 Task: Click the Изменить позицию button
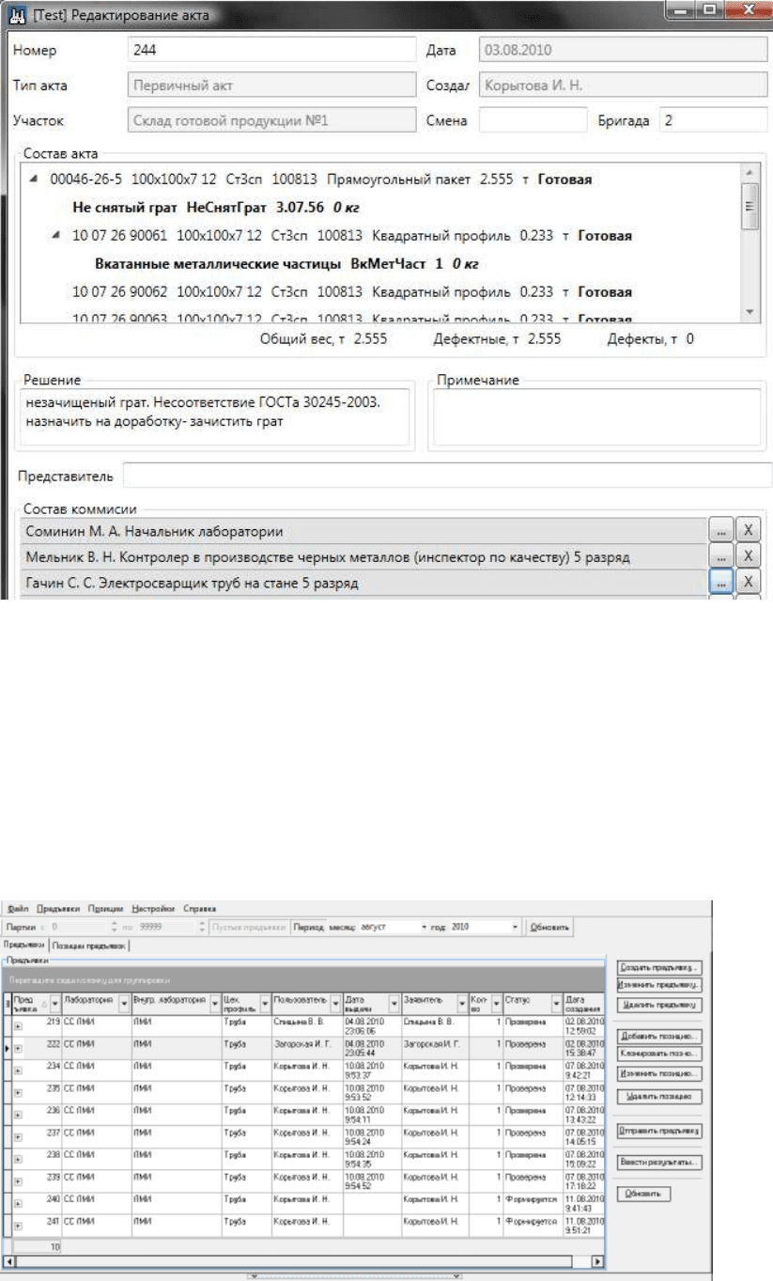click(x=660, y=1072)
